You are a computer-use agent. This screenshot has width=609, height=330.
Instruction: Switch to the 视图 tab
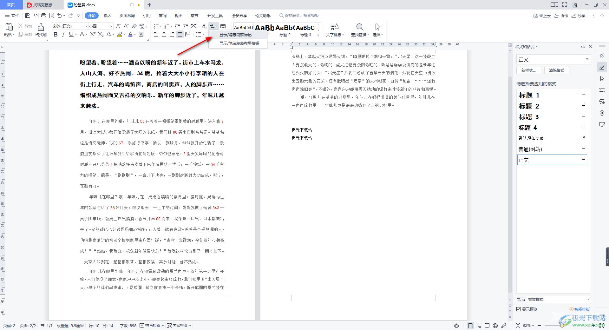tap(178, 16)
